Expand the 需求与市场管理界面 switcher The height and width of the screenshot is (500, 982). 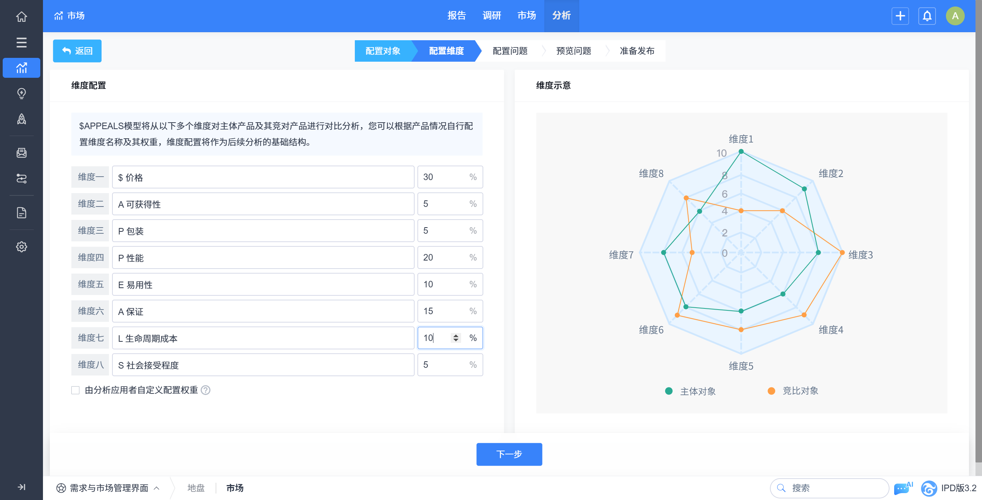(x=109, y=488)
